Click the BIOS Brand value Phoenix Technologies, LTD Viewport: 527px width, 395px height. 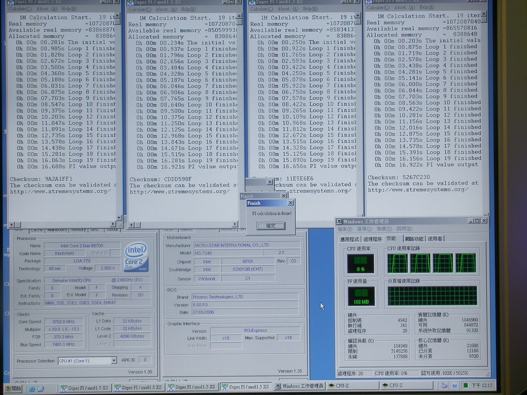(x=244, y=297)
